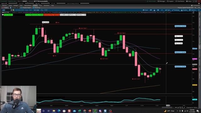Open Microsoft Edge from the taskbar
This screenshot has width=201, height=113.
pyautogui.click(x=59, y=111)
